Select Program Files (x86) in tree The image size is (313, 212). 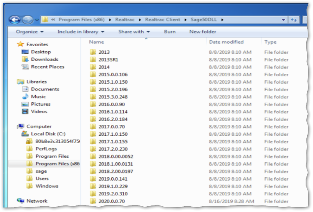[x=58, y=163]
